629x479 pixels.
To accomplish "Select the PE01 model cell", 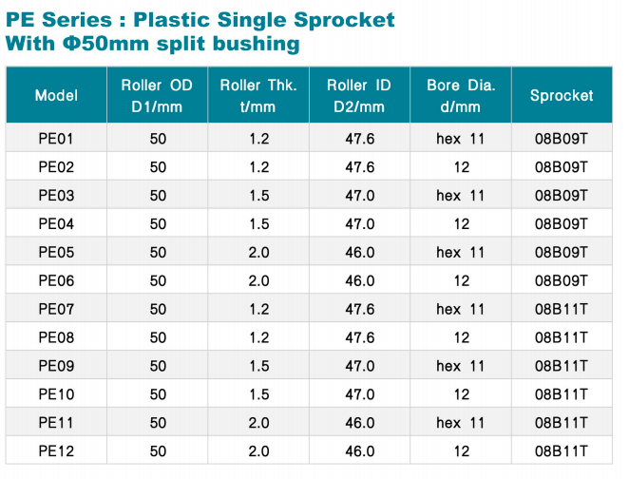I will click(56, 139).
